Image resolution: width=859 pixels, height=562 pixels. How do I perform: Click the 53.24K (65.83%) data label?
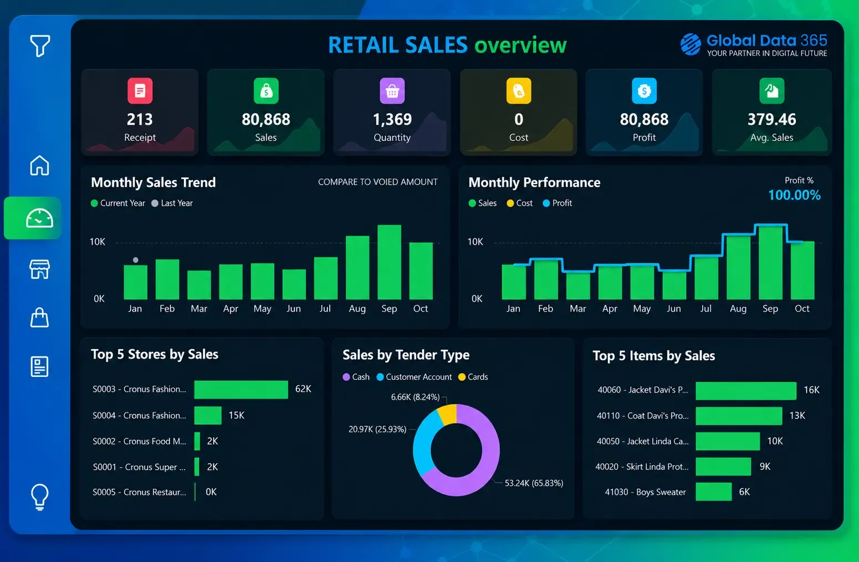pyautogui.click(x=534, y=483)
